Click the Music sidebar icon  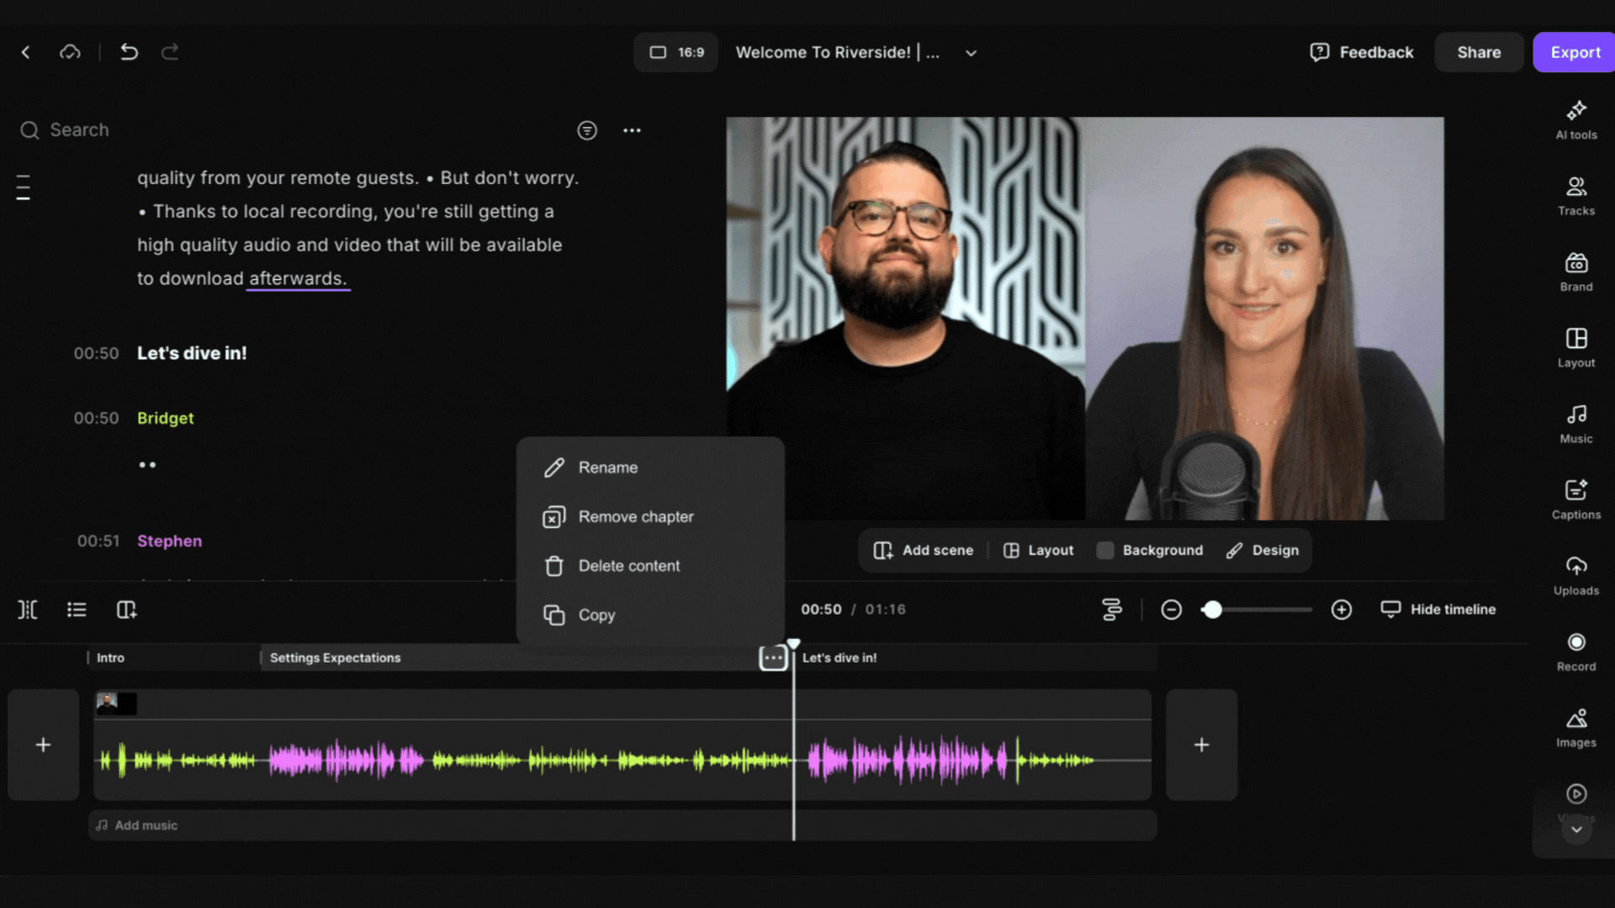1575,423
